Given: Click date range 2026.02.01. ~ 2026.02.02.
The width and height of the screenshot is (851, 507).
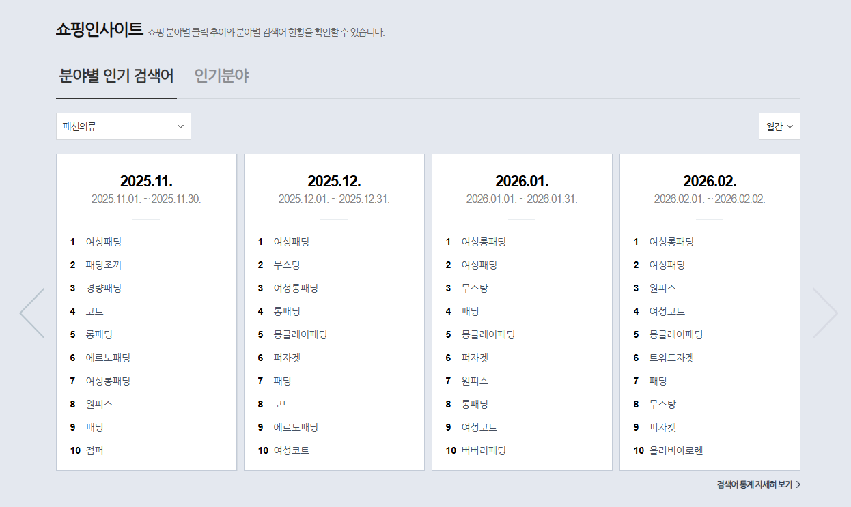Looking at the screenshot, I should point(710,199).
